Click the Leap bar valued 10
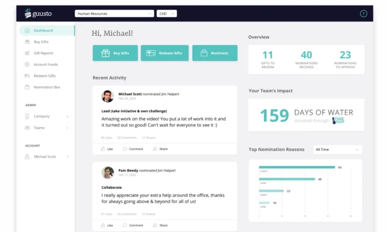 tap(265, 203)
